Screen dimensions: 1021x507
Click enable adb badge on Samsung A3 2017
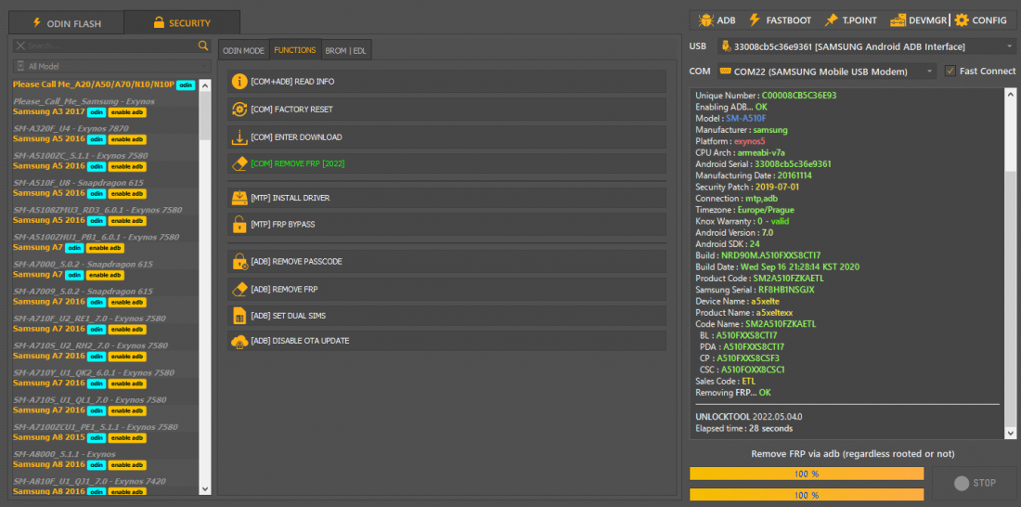tap(127, 112)
